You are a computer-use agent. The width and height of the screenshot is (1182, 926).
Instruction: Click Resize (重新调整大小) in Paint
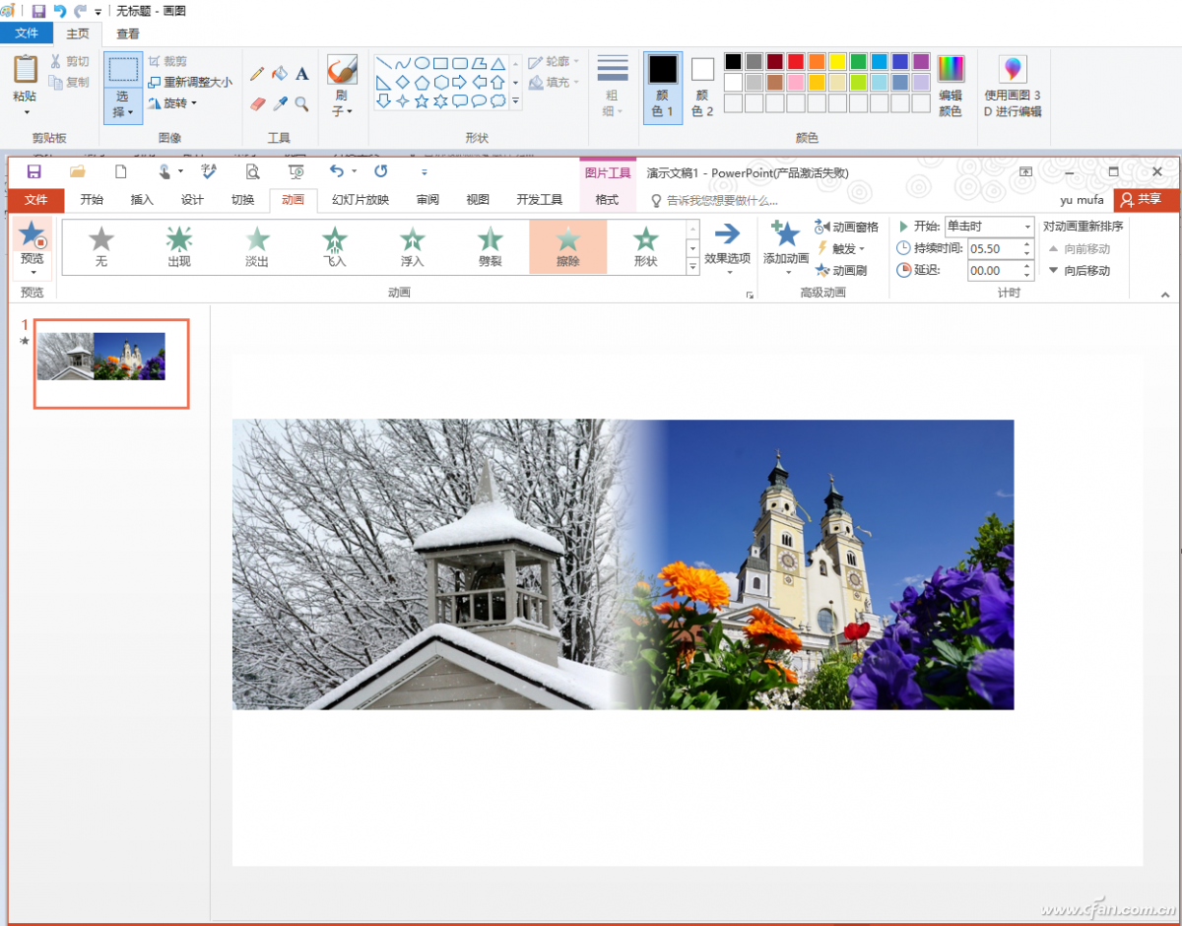click(x=190, y=82)
